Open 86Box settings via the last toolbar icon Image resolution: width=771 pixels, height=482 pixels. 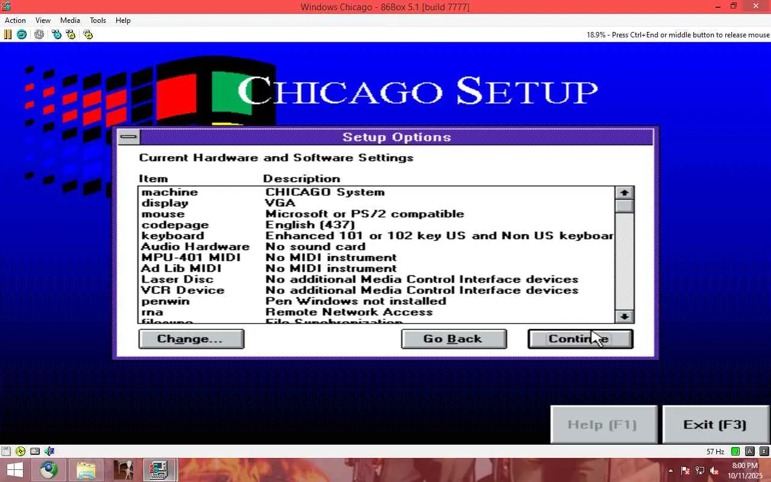[88, 34]
